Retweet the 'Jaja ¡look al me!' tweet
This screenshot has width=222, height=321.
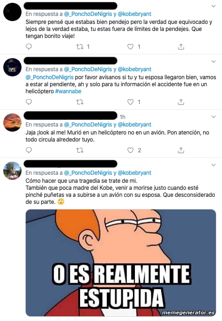pos(80,150)
